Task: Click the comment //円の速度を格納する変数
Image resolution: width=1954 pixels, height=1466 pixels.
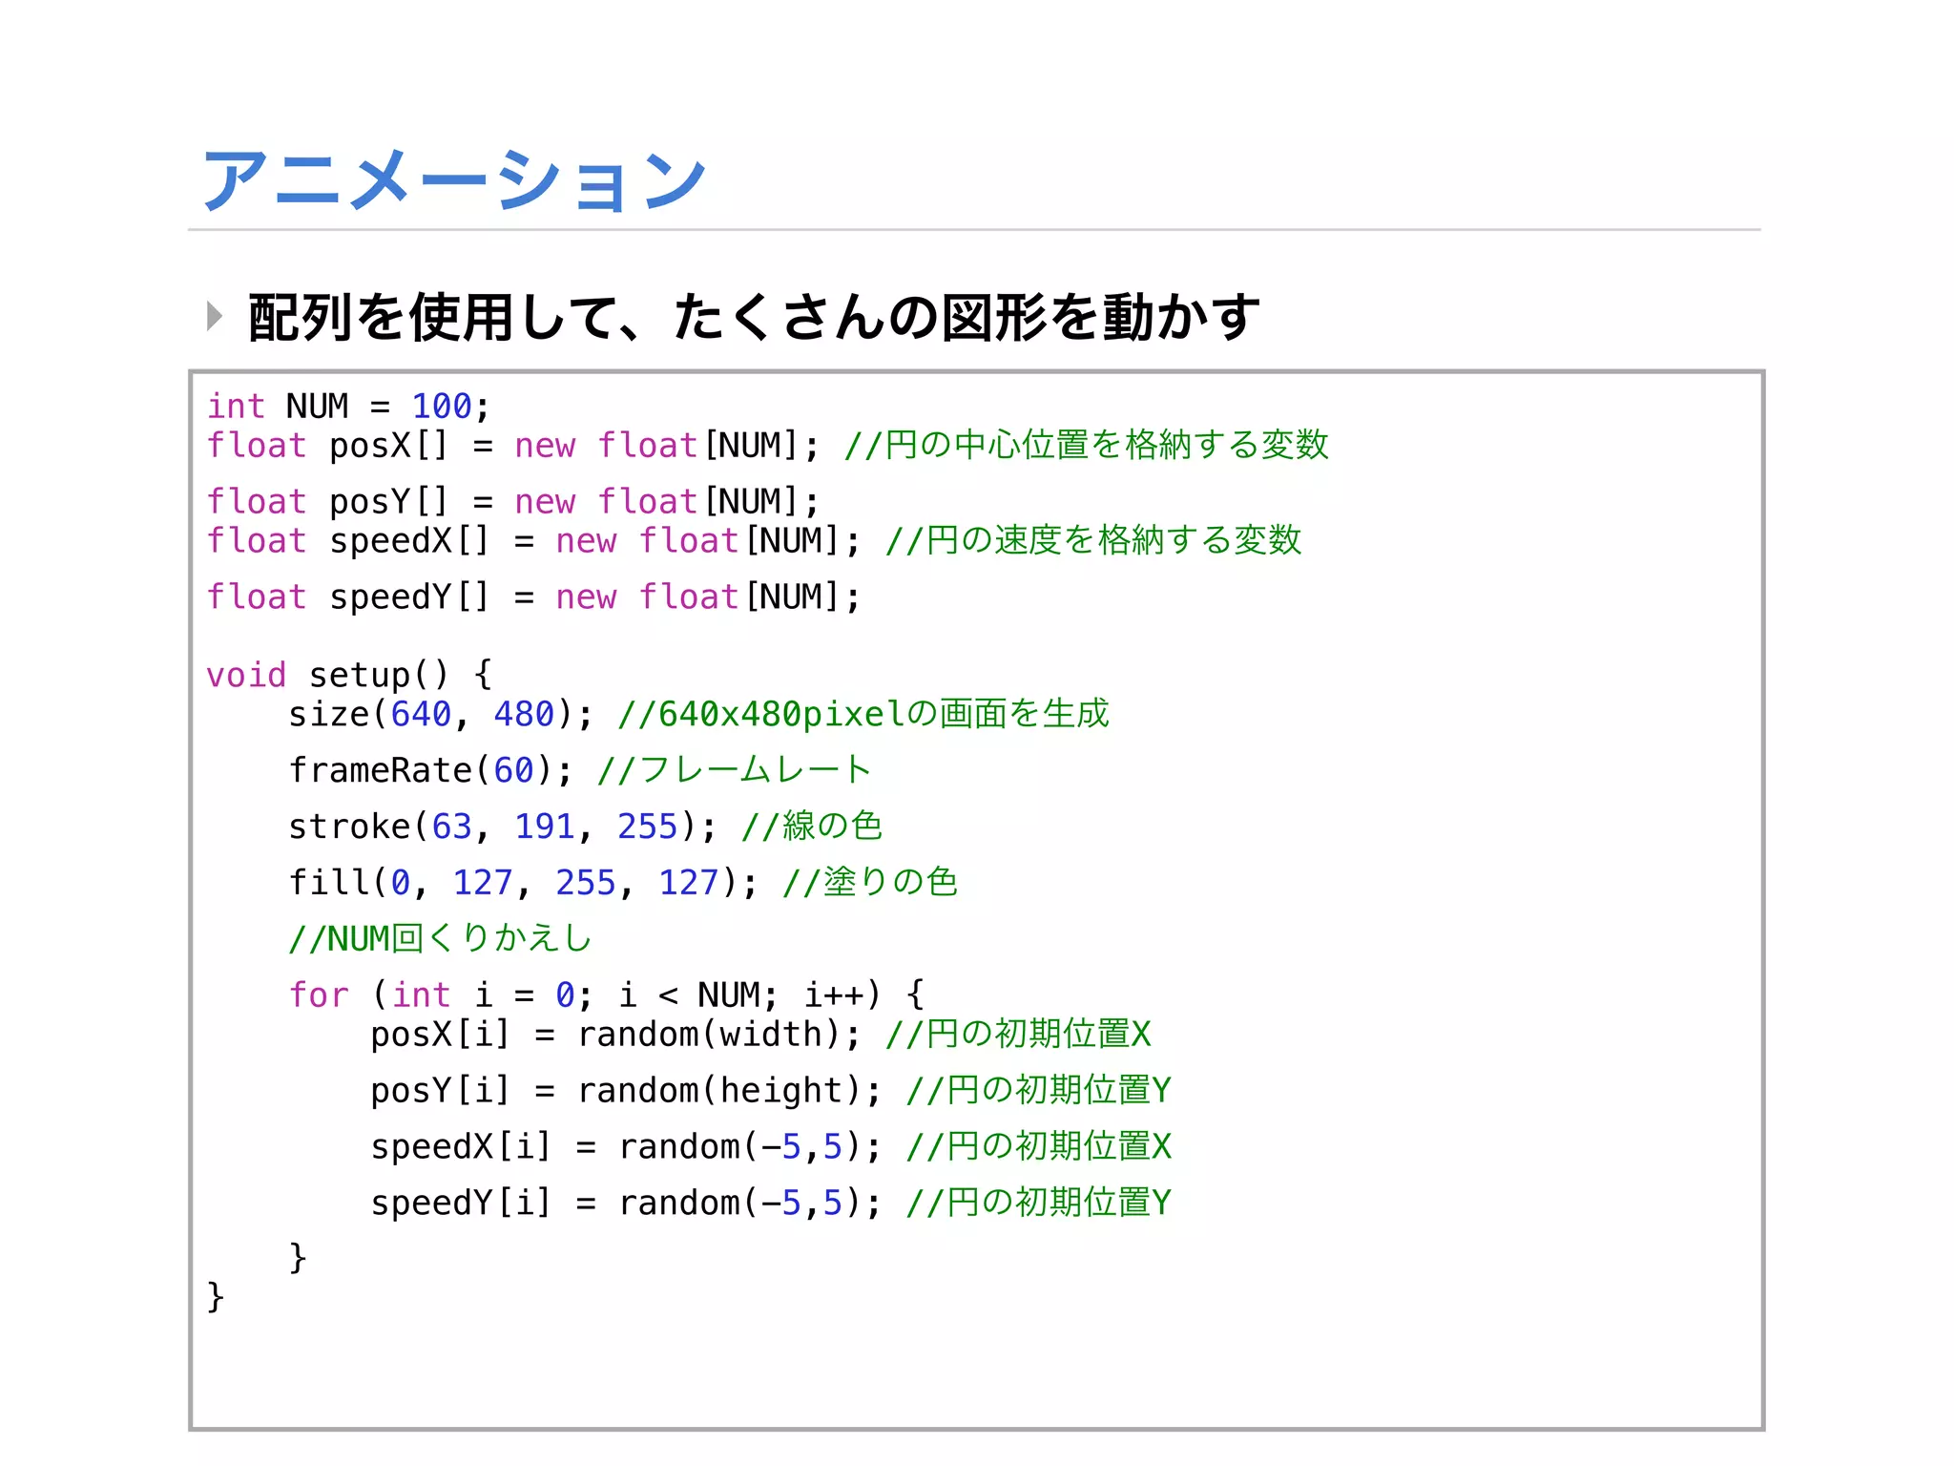Action: point(1093,540)
